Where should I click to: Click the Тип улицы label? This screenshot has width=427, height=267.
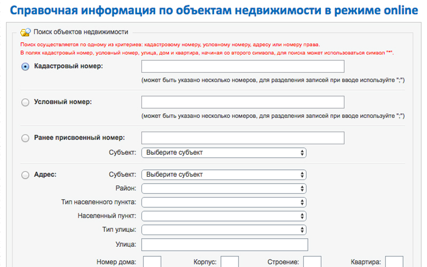[x=119, y=230]
